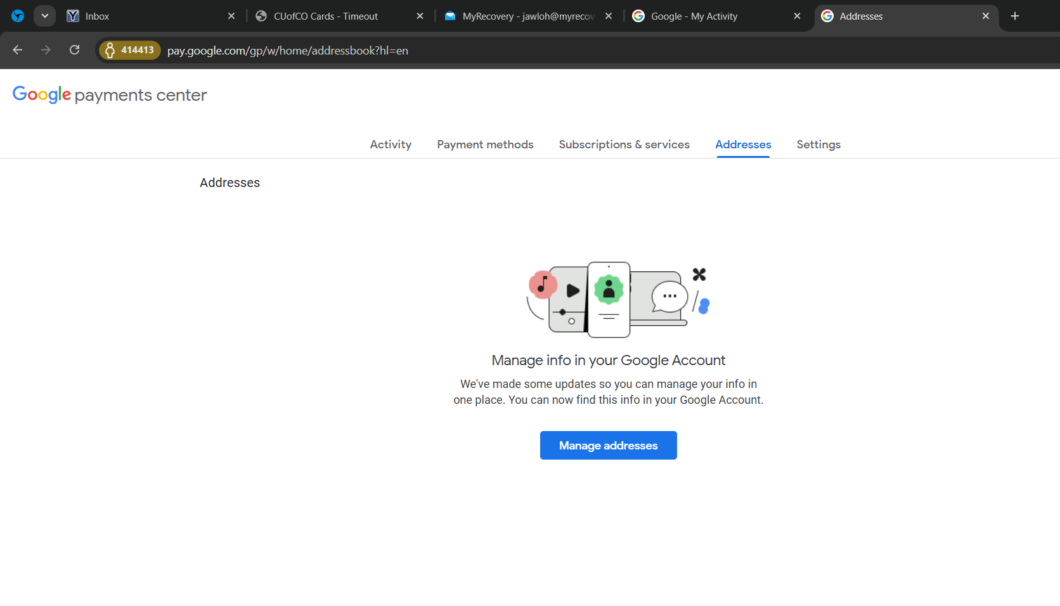1060x606 pixels.
Task: Click the Manage addresses button
Action: pyautogui.click(x=608, y=446)
